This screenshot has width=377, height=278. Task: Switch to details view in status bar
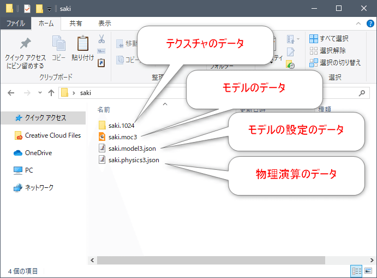356,271
